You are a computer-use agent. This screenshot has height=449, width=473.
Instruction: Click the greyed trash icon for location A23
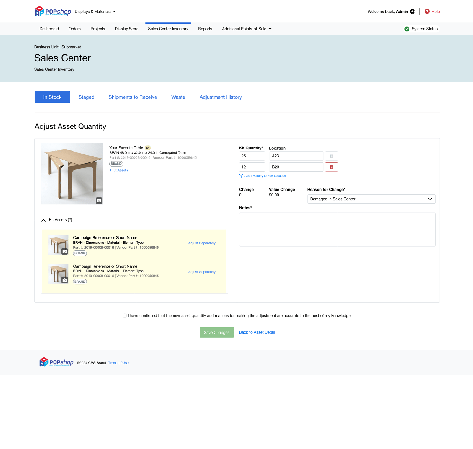tap(331, 156)
